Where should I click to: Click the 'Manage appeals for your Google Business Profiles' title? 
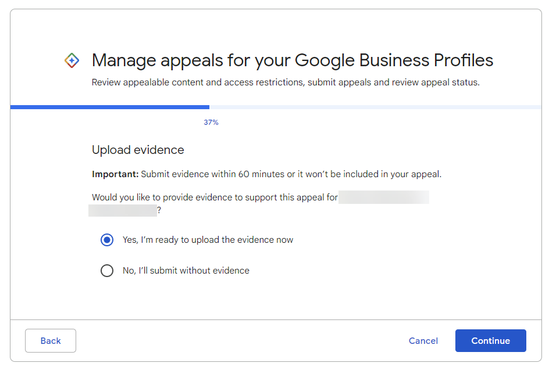(293, 60)
